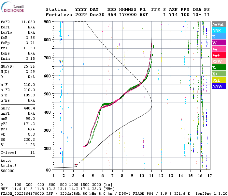Click the RSF program value
This screenshot has width=228, height=196.
click(x=144, y=15)
